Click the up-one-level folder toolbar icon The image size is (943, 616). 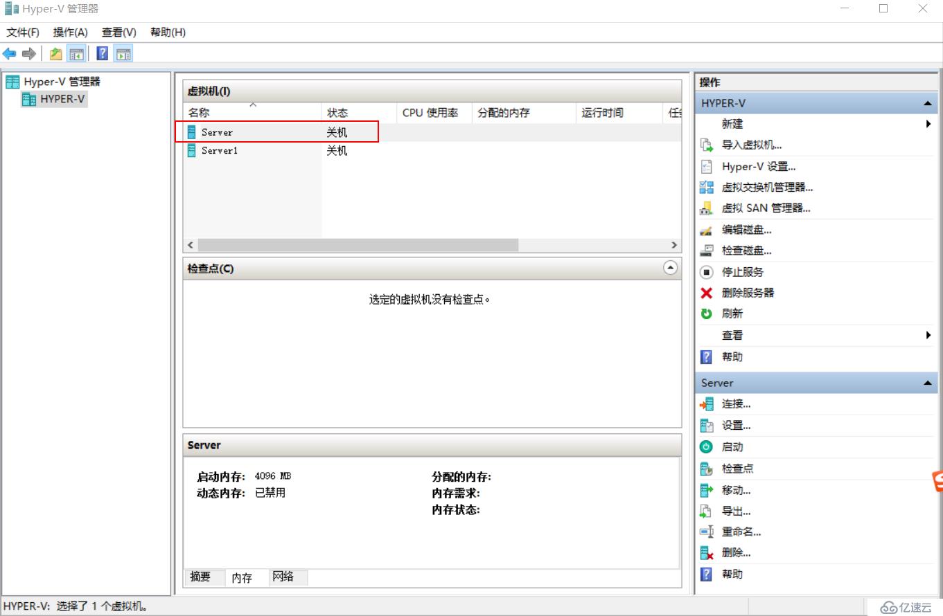coord(56,54)
